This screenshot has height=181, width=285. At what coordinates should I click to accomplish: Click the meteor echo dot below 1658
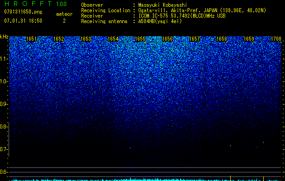[230, 146]
